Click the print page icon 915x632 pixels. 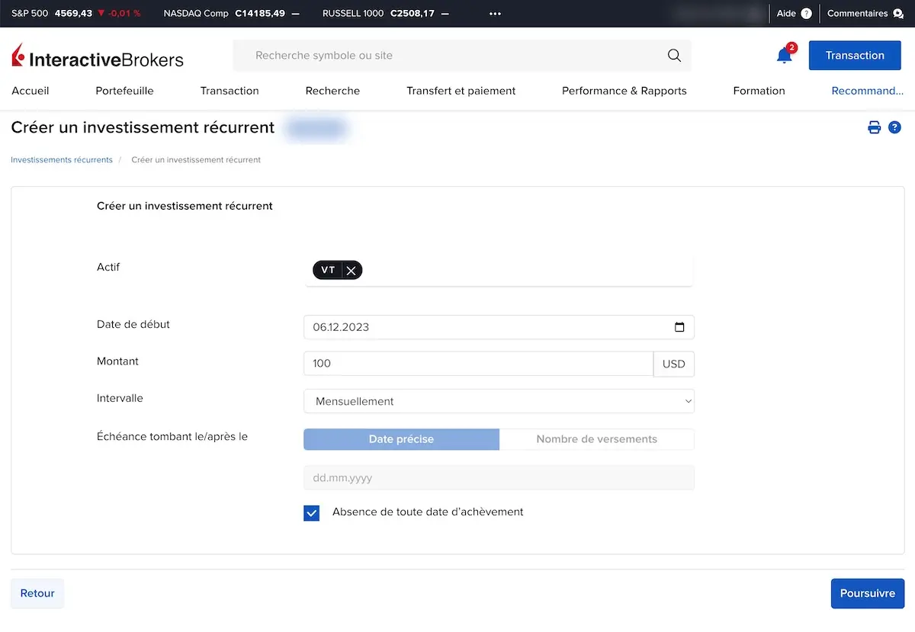874,128
